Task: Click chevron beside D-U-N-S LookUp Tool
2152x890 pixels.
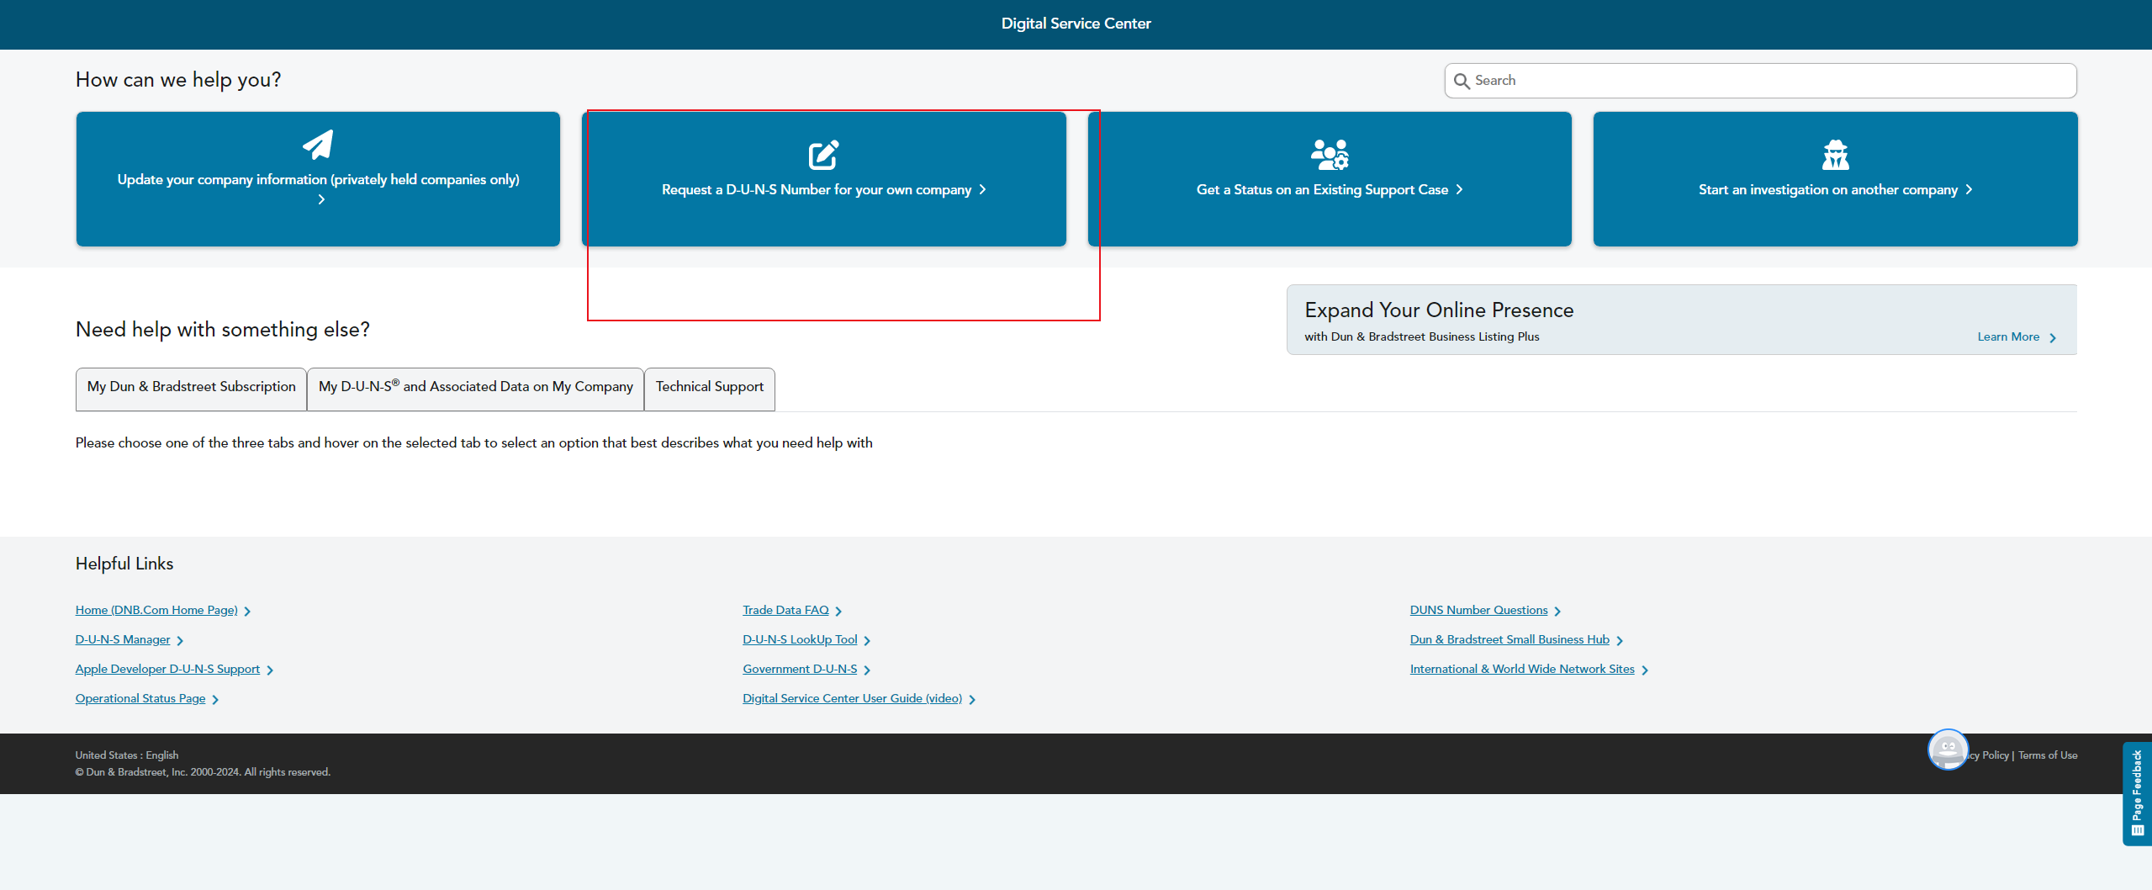Action: pos(867,640)
